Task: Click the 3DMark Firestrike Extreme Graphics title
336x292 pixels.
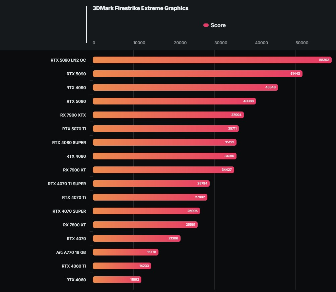Action: point(141,8)
